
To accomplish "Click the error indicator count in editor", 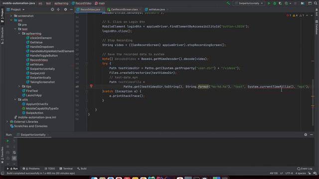I will 289,15.
